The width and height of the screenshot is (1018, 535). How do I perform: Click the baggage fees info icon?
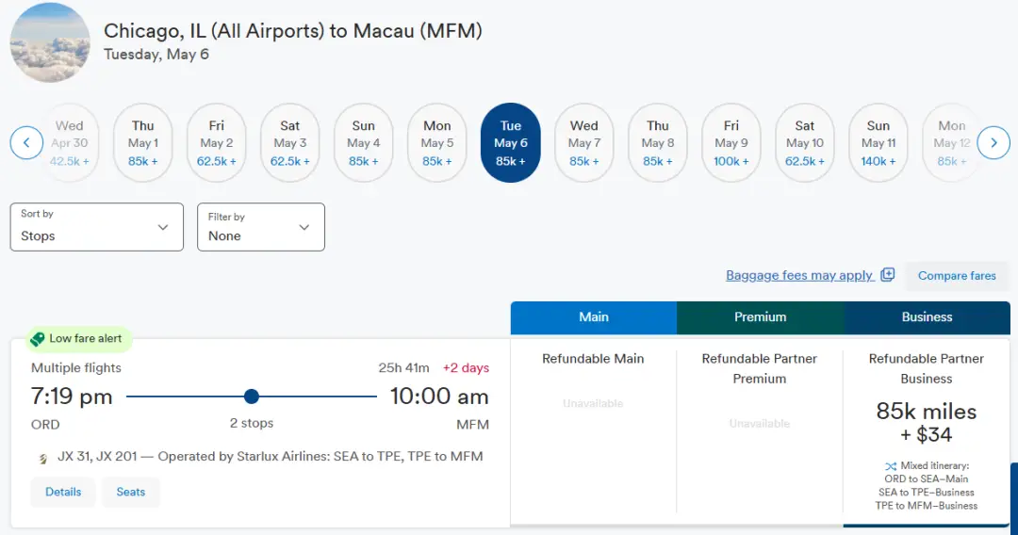[x=887, y=275]
